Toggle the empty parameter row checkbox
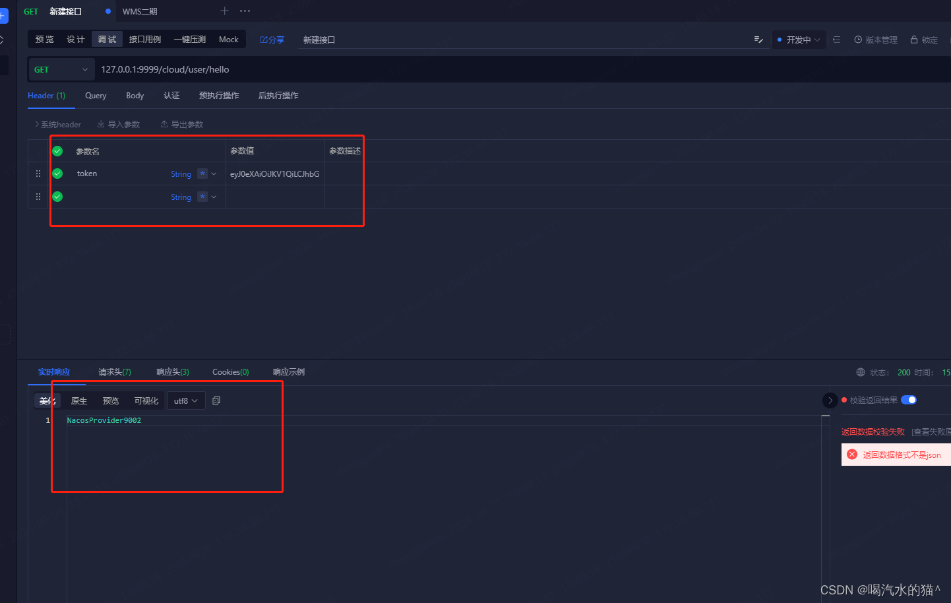Screen dimensions: 951x603 coord(57,197)
